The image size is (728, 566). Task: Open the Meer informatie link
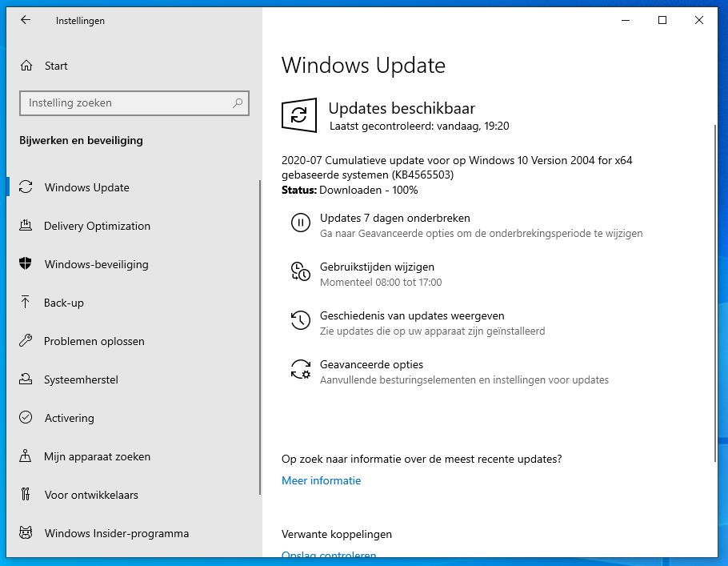pos(321,480)
